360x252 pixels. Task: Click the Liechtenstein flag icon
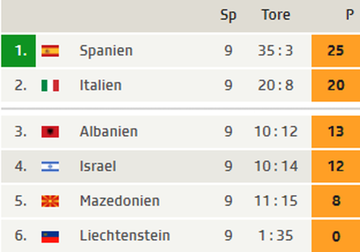(50, 237)
